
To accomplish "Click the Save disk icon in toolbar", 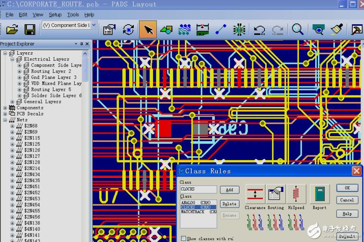I will pos(30,30).
